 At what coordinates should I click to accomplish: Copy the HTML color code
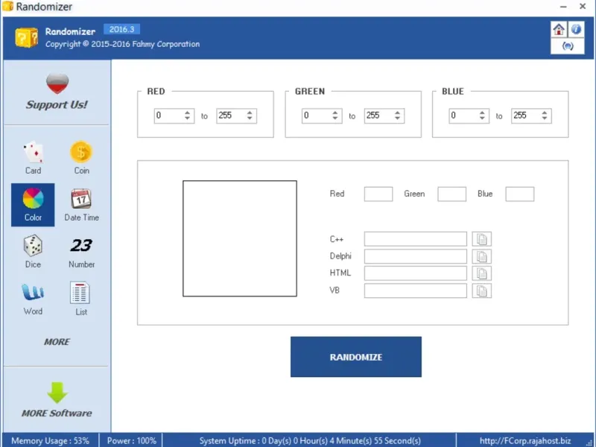pyautogui.click(x=481, y=273)
